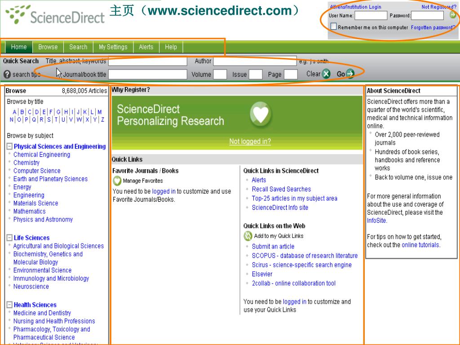Click Athens/Institution Login link

coord(356,7)
